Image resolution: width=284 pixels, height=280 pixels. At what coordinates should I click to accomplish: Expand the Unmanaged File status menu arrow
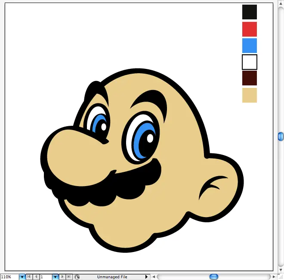[x=146, y=277]
